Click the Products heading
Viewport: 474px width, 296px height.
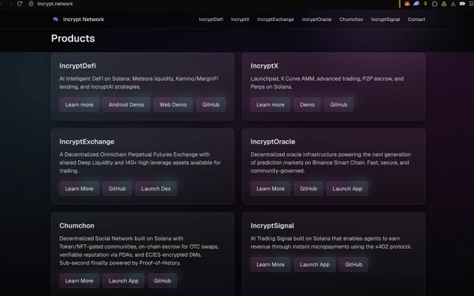click(x=73, y=38)
